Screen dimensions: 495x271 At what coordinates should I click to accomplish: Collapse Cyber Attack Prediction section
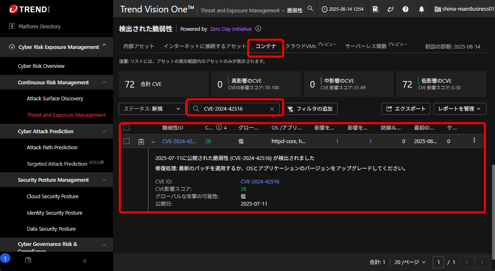[104, 132]
